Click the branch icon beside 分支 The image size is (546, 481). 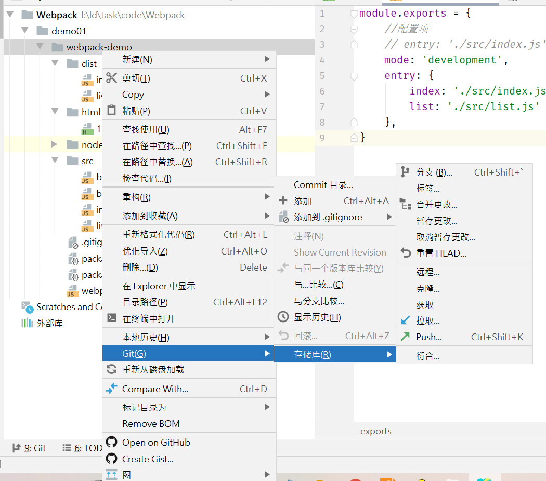(405, 172)
